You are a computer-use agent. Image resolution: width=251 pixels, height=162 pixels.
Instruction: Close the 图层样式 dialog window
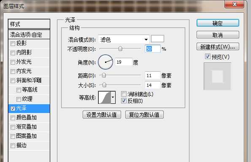point(235,4)
